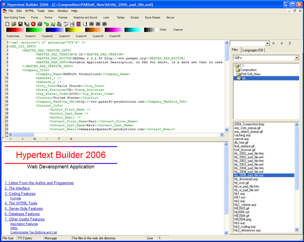Screen dimensions: 304x242
Task: Click the Custom1 button
Action: click(31, 36)
